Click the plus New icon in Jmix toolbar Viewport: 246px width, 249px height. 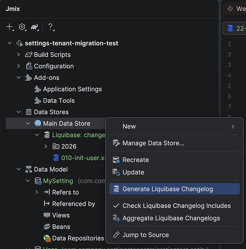9,27
